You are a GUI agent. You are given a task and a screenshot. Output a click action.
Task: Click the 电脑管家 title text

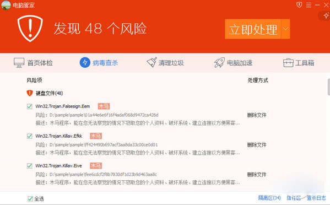click(x=24, y=6)
